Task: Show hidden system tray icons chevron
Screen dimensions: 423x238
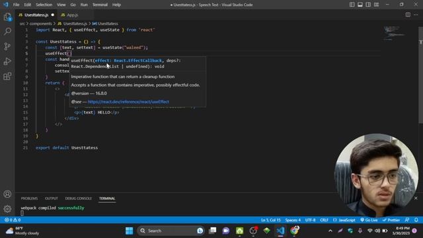Action: click(x=330, y=231)
